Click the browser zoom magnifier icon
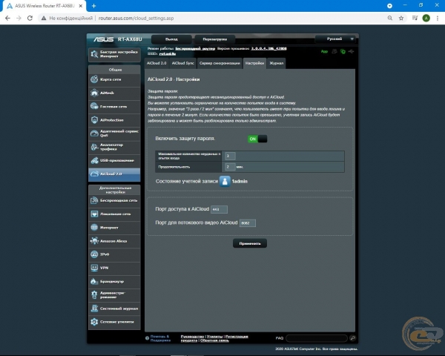 (x=390, y=18)
